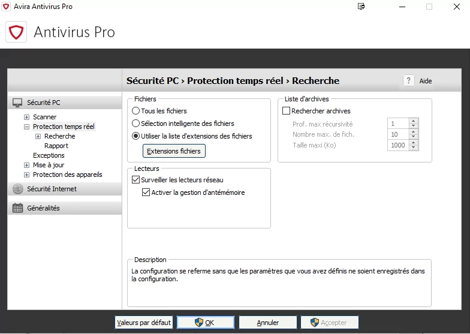Open the Sécurité Internet section
The image size is (470, 334).
(65, 189)
